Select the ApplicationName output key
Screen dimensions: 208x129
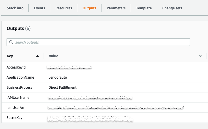20,77
